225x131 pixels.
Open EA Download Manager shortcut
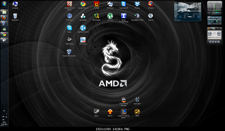[x=123, y=102]
